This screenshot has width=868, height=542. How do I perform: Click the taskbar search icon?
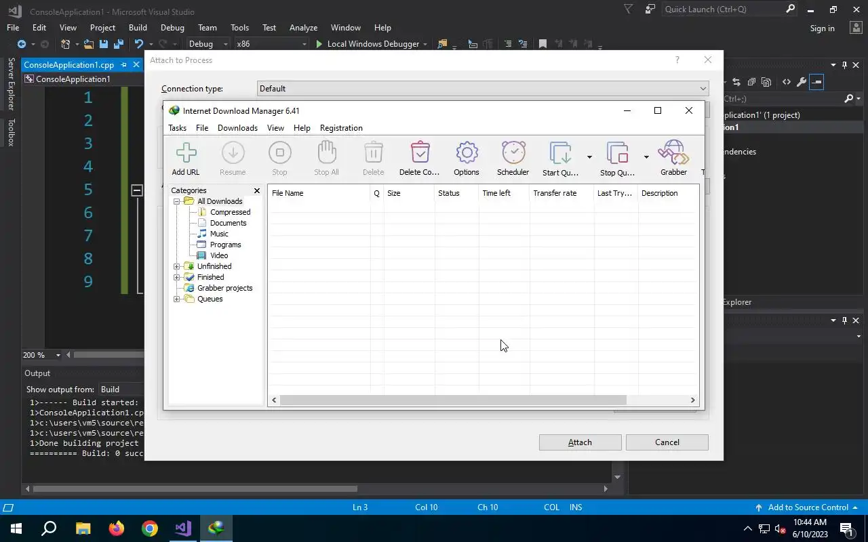(x=49, y=528)
